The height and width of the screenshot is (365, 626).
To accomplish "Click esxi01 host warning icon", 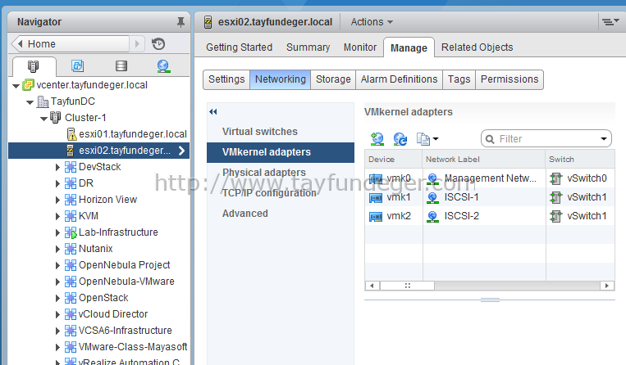I will point(71,134).
